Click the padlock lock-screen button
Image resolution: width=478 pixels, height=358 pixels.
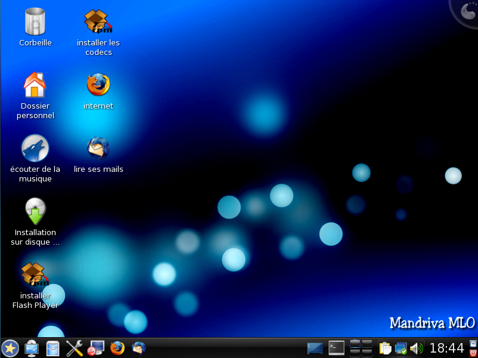point(472,343)
